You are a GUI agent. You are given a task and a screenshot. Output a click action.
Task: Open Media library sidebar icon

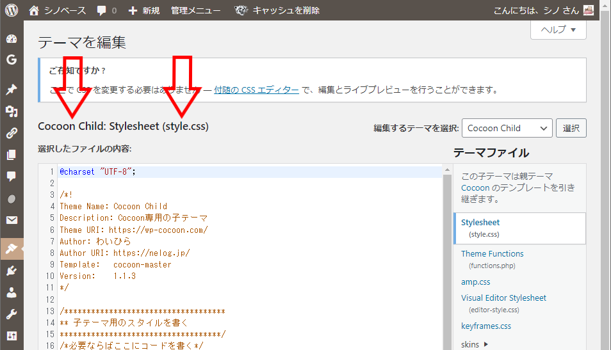[x=12, y=112]
